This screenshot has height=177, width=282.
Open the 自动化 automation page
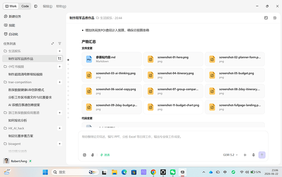point(11,34)
